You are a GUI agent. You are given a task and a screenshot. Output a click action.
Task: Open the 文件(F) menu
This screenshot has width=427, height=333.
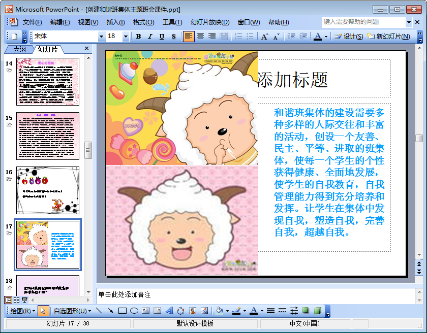point(32,22)
